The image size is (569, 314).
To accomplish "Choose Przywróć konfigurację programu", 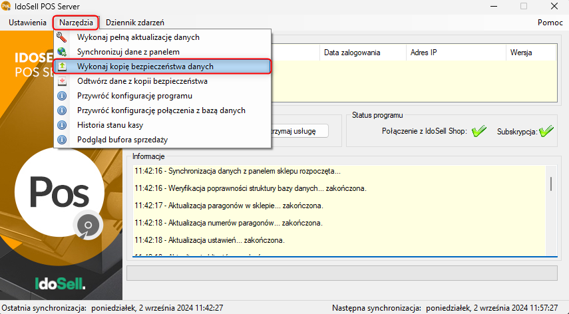I will 162,96.
